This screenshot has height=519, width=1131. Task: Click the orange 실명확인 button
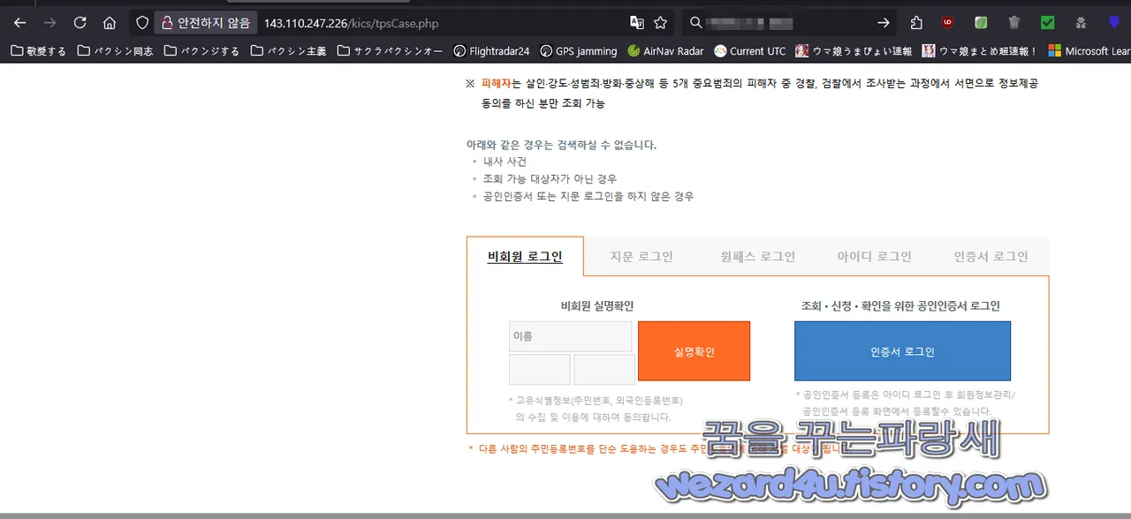click(694, 350)
